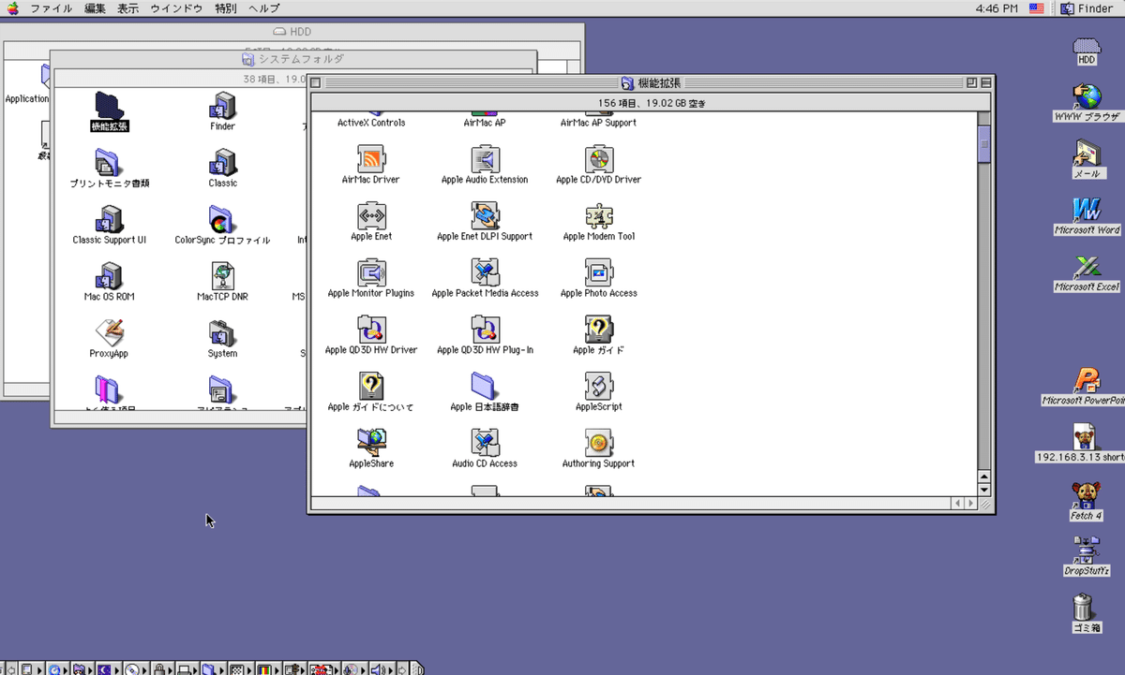The width and height of the screenshot is (1125, 675).
Task: Open Control Strip printer module
Action: point(187,669)
